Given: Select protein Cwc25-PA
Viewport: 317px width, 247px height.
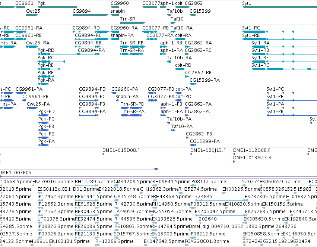Looking at the screenshot, I should tap(38, 104).
